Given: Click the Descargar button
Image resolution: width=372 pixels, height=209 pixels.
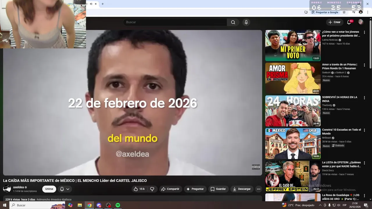Looking at the screenshot, I should (242, 189).
